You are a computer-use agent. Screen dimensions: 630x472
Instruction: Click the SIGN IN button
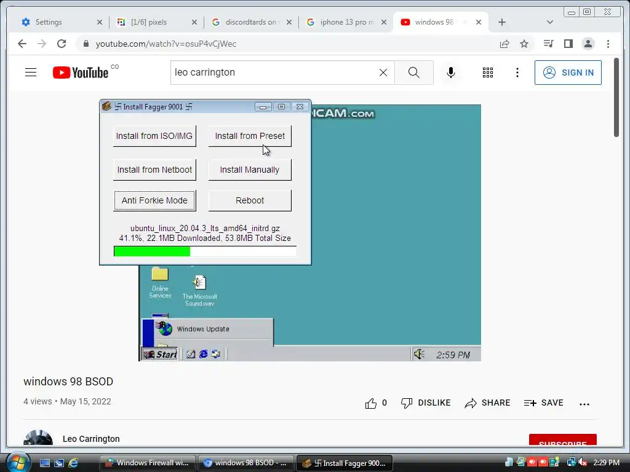coord(568,73)
